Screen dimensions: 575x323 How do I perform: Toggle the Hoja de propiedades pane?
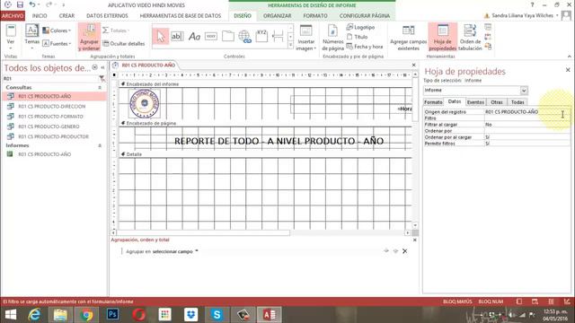pos(443,38)
